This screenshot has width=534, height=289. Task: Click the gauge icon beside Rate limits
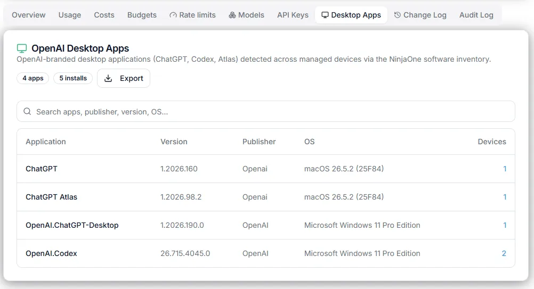[x=173, y=15]
